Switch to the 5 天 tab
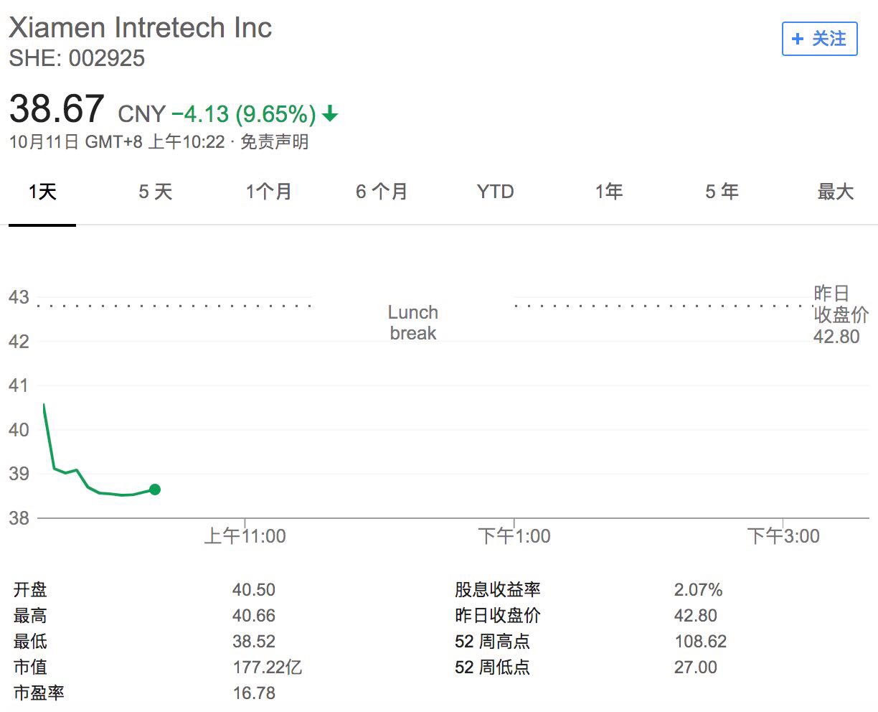Image resolution: width=878 pixels, height=712 pixels. [155, 192]
